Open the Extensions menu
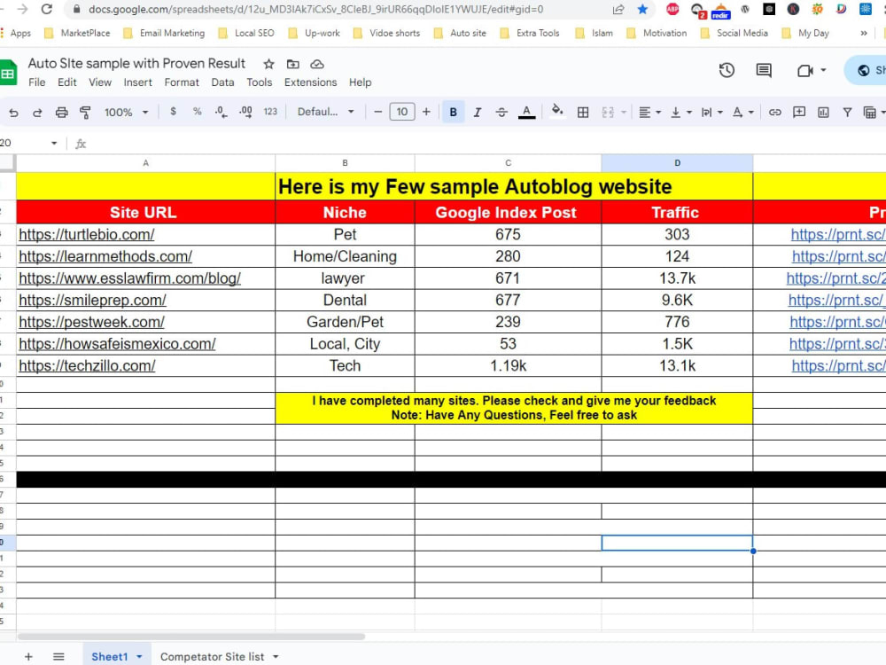The image size is (886, 665). [310, 82]
